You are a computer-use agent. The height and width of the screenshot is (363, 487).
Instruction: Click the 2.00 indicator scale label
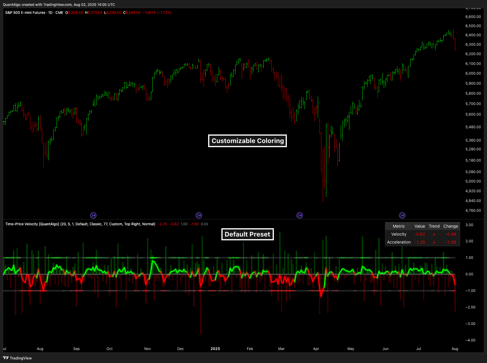click(x=469, y=241)
